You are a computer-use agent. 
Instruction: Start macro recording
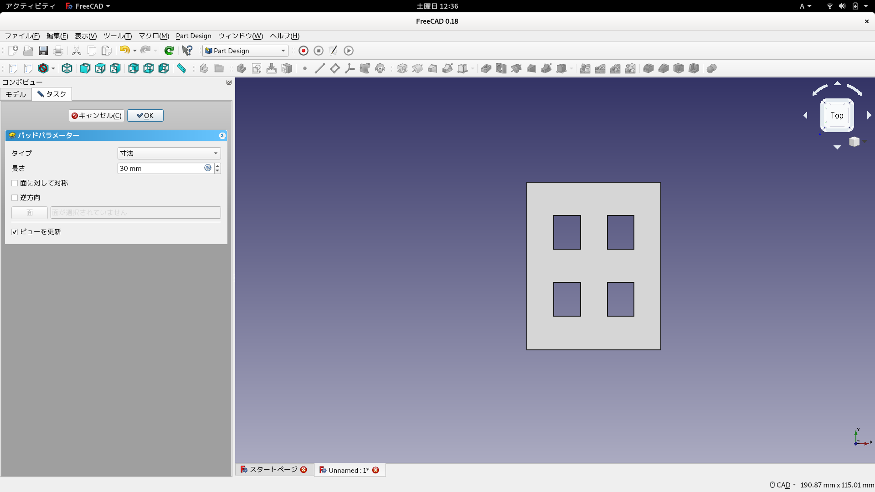[303, 51]
